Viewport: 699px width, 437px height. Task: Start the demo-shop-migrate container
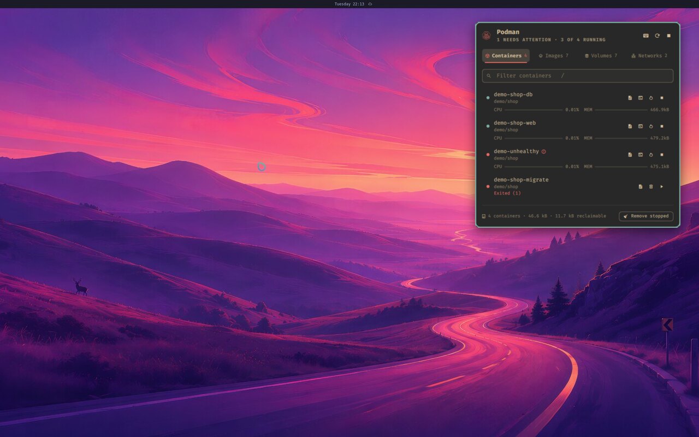point(662,186)
